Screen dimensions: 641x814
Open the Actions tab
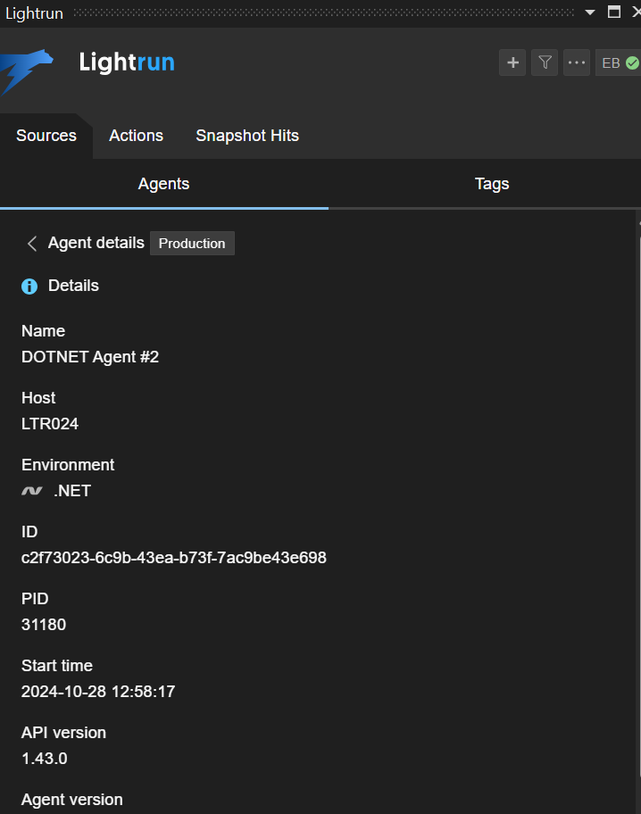pyautogui.click(x=136, y=136)
